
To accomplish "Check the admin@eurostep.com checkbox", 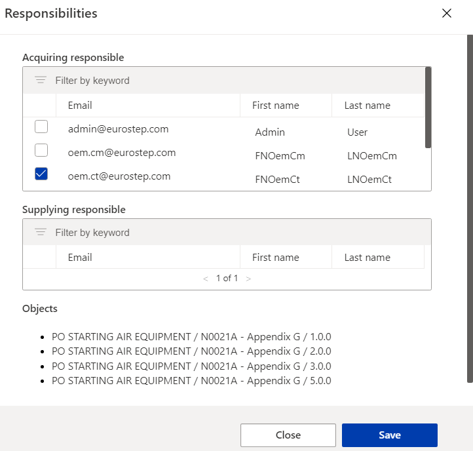I will [41, 127].
